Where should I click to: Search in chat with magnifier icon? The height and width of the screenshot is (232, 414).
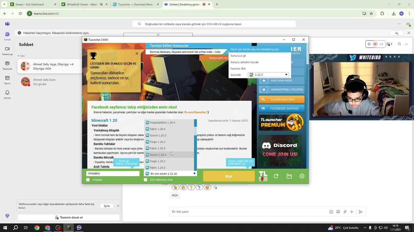coord(399,44)
